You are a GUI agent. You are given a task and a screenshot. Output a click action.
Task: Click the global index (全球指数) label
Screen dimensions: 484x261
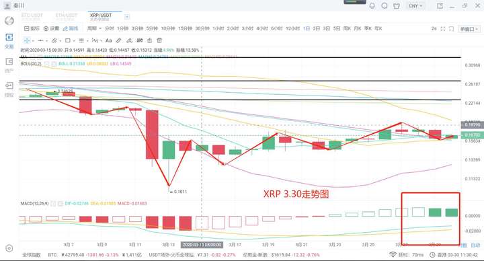coord(31,255)
